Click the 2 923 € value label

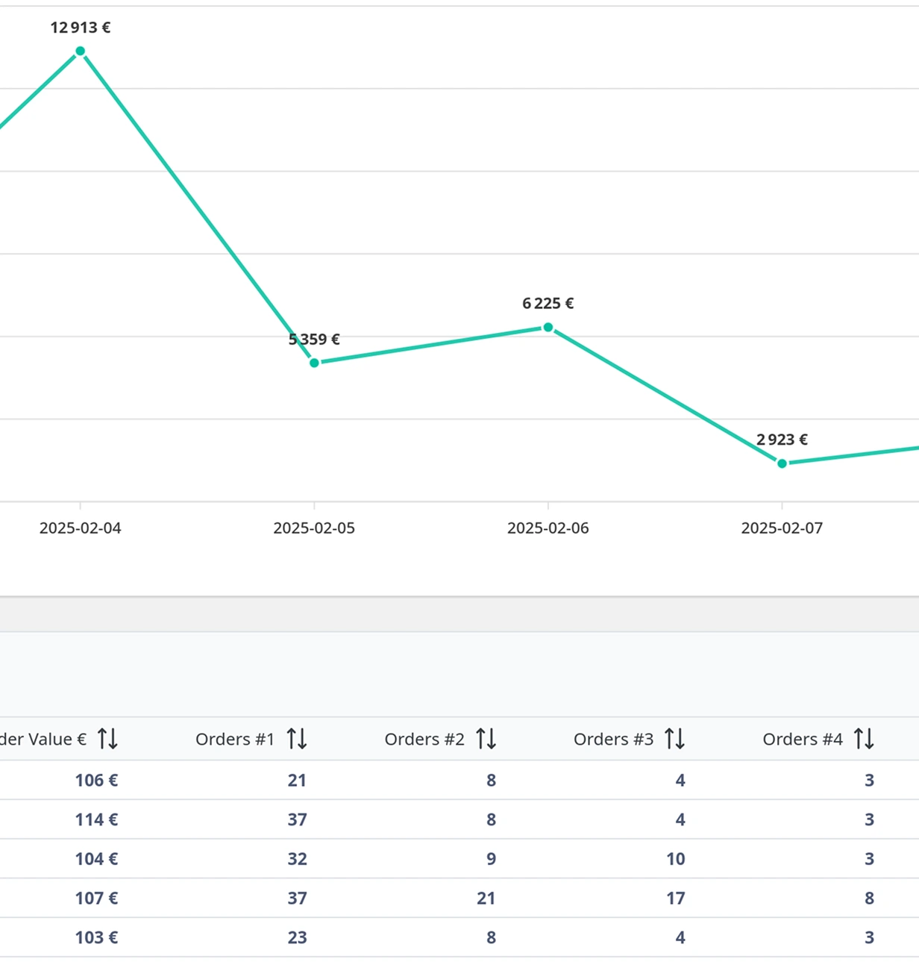click(x=782, y=440)
